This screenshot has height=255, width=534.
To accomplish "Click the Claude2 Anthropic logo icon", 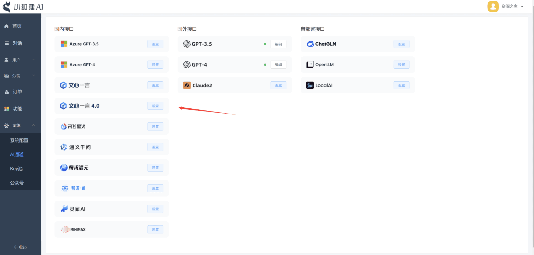I will (187, 85).
